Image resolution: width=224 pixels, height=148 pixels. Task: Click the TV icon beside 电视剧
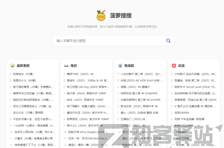120,66
